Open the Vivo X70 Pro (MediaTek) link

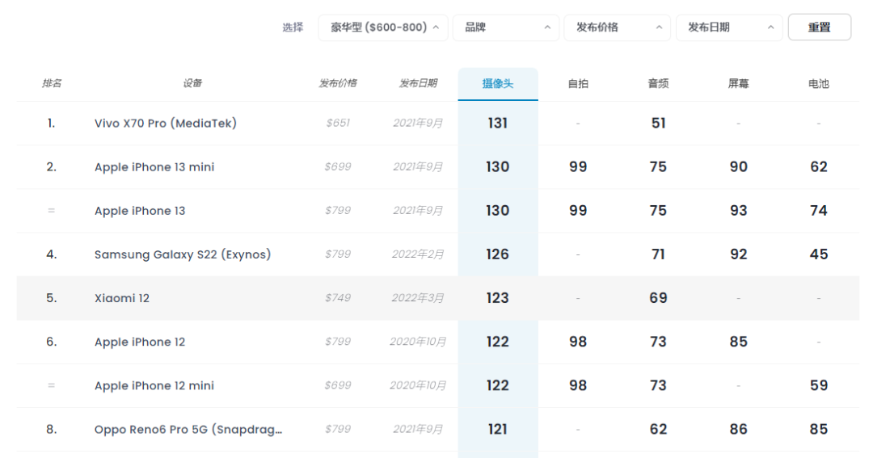click(x=166, y=124)
